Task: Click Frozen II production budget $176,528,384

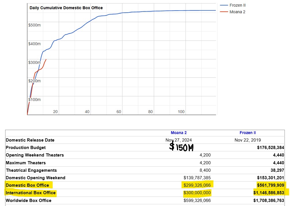Action: click(270, 148)
